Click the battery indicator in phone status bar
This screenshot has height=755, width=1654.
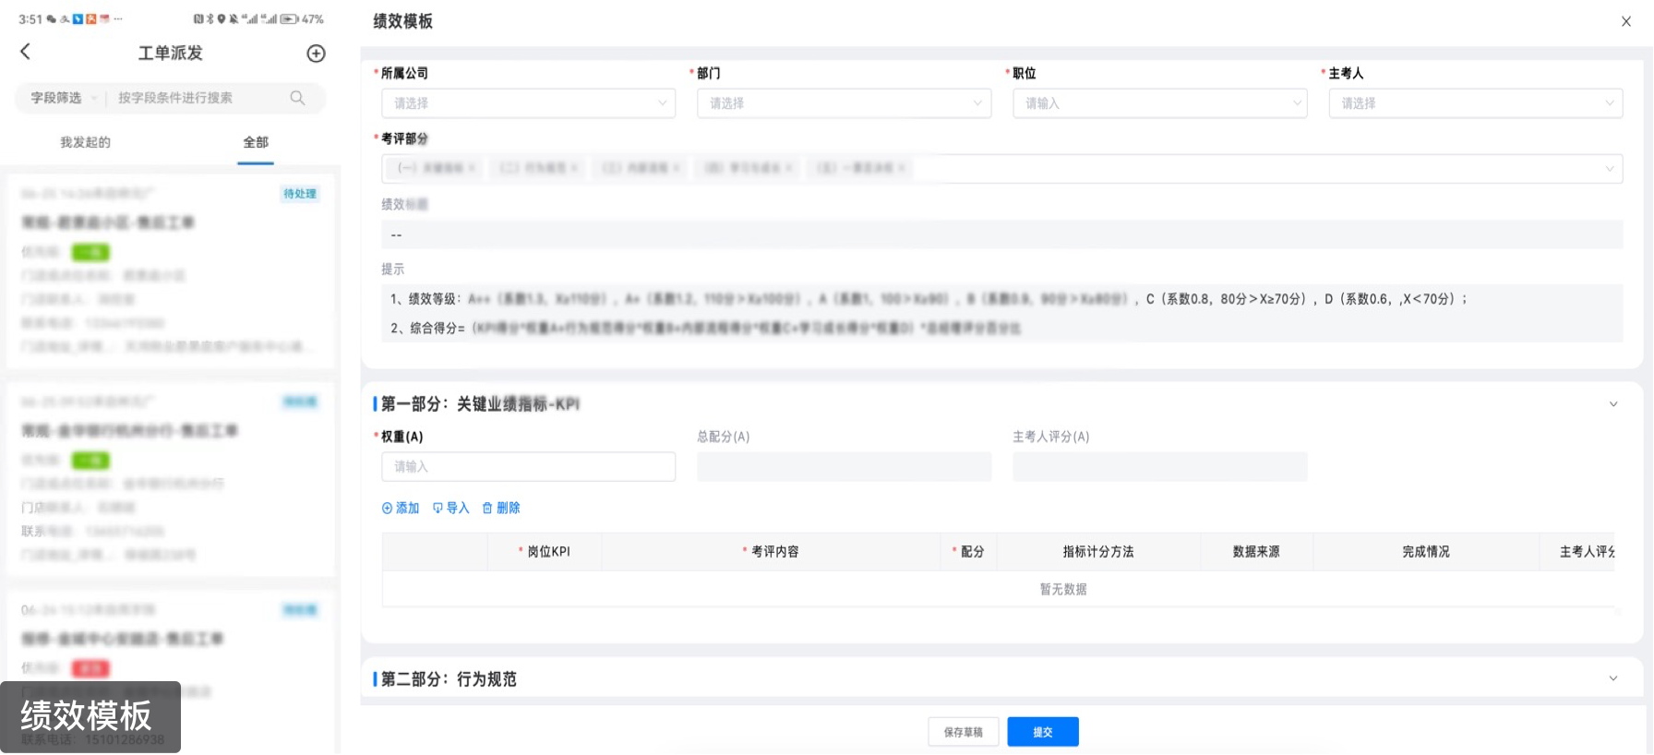(289, 18)
